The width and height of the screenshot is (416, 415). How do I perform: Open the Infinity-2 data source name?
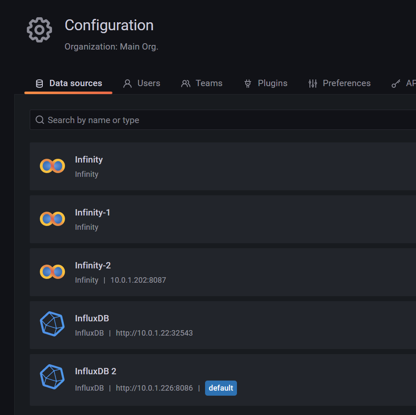pyautogui.click(x=93, y=265)
